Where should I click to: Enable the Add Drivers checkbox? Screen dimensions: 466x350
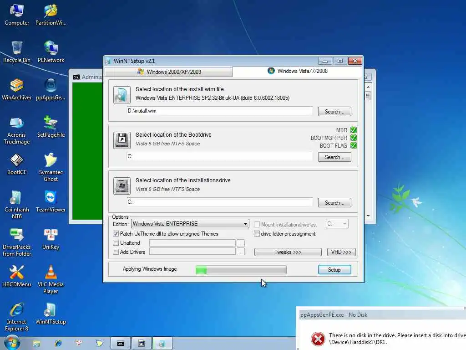pos(116,252)
